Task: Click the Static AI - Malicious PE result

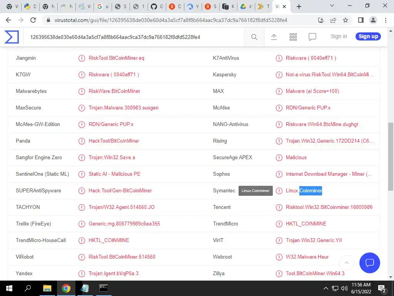Action: pos(114,174)
